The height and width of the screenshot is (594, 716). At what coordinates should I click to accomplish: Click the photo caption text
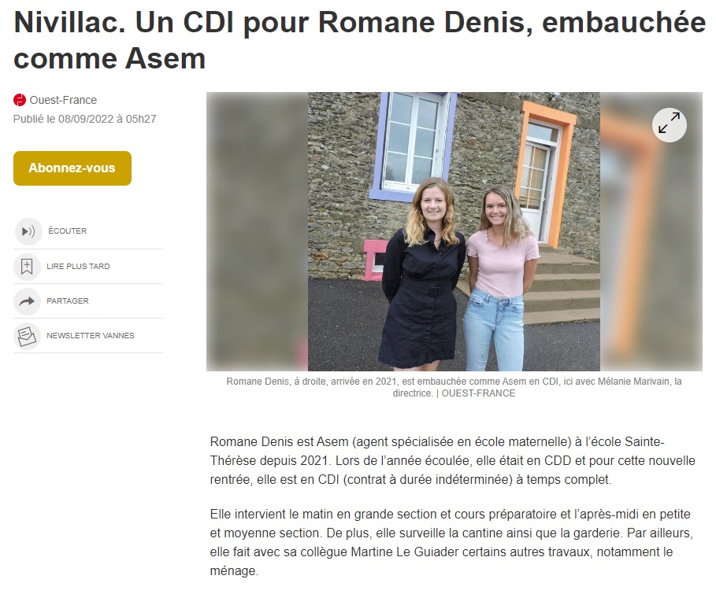(454, 387)
